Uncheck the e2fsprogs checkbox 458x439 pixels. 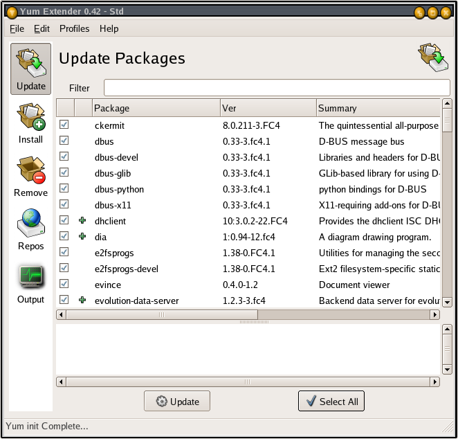tap(64, 252)
